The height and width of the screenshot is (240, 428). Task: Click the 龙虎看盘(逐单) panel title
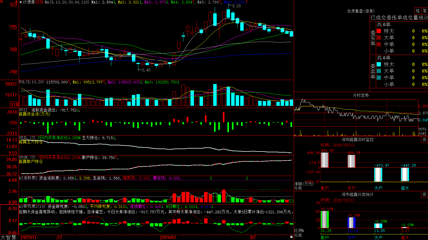[361, 11]
